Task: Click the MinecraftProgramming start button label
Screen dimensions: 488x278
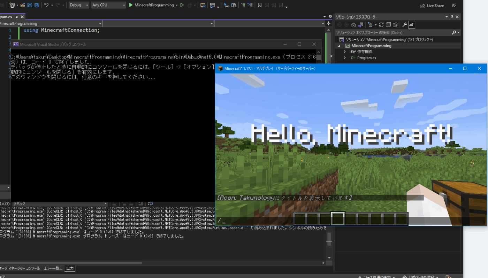Action: click(x=154, y=5)
